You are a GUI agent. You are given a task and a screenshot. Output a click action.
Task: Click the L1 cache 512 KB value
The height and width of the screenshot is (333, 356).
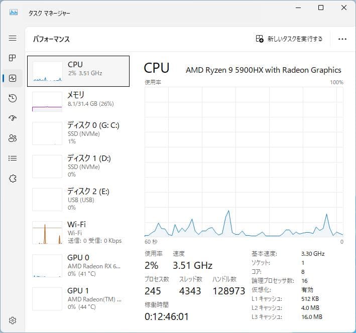(x=310, y=299)
